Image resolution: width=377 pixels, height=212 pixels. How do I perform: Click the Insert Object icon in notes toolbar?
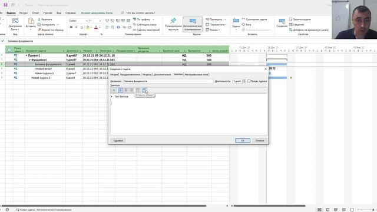[144, 90]
